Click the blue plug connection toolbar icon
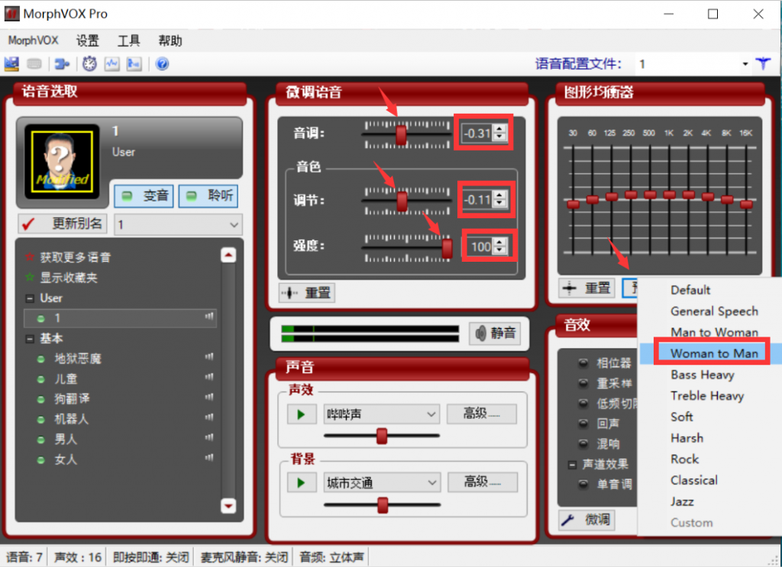This screenshot has height=567, width=782. [62, 64]
